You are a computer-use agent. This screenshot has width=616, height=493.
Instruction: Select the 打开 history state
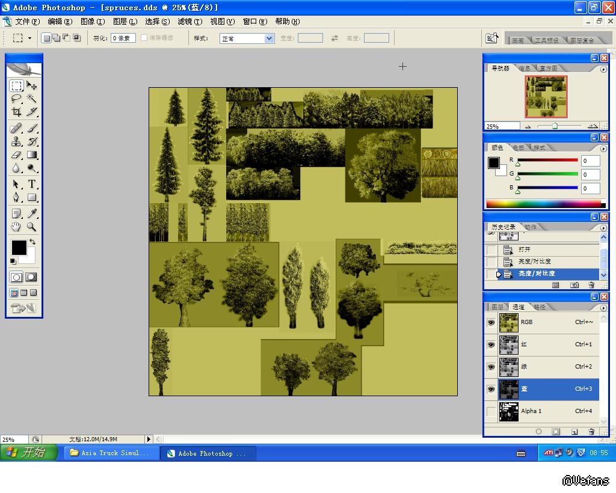coord(524,250)
